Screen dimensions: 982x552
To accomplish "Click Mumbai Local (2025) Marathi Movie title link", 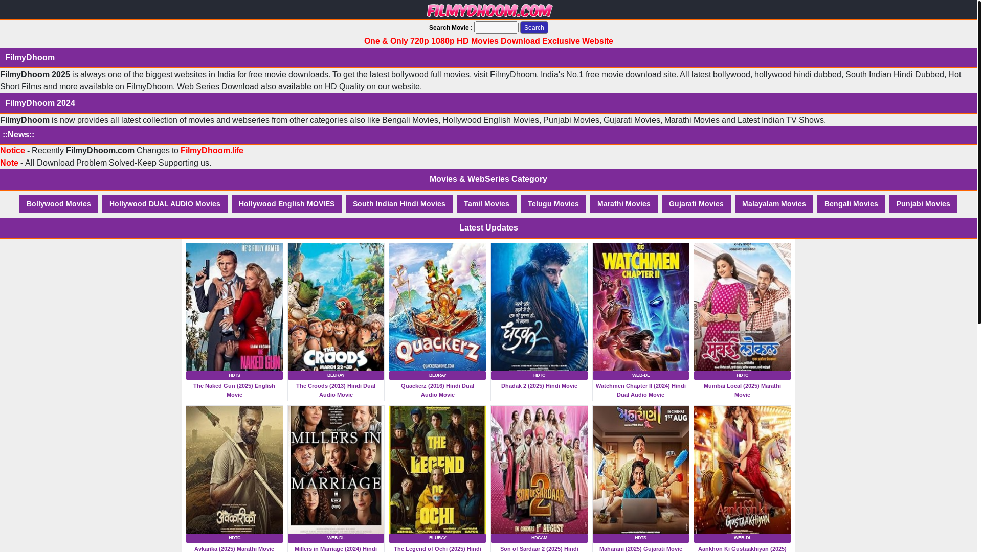I will [x=742, y=390].
